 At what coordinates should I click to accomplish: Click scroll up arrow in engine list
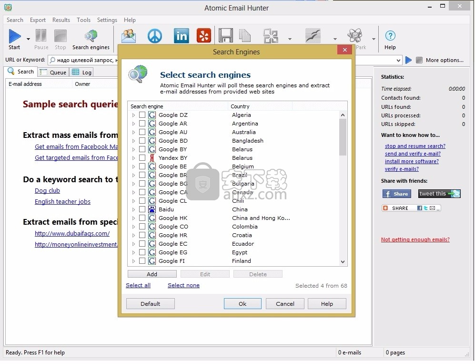click(343, 115)
